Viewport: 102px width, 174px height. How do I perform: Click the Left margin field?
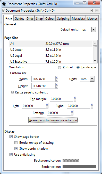(x=34, y=106)
